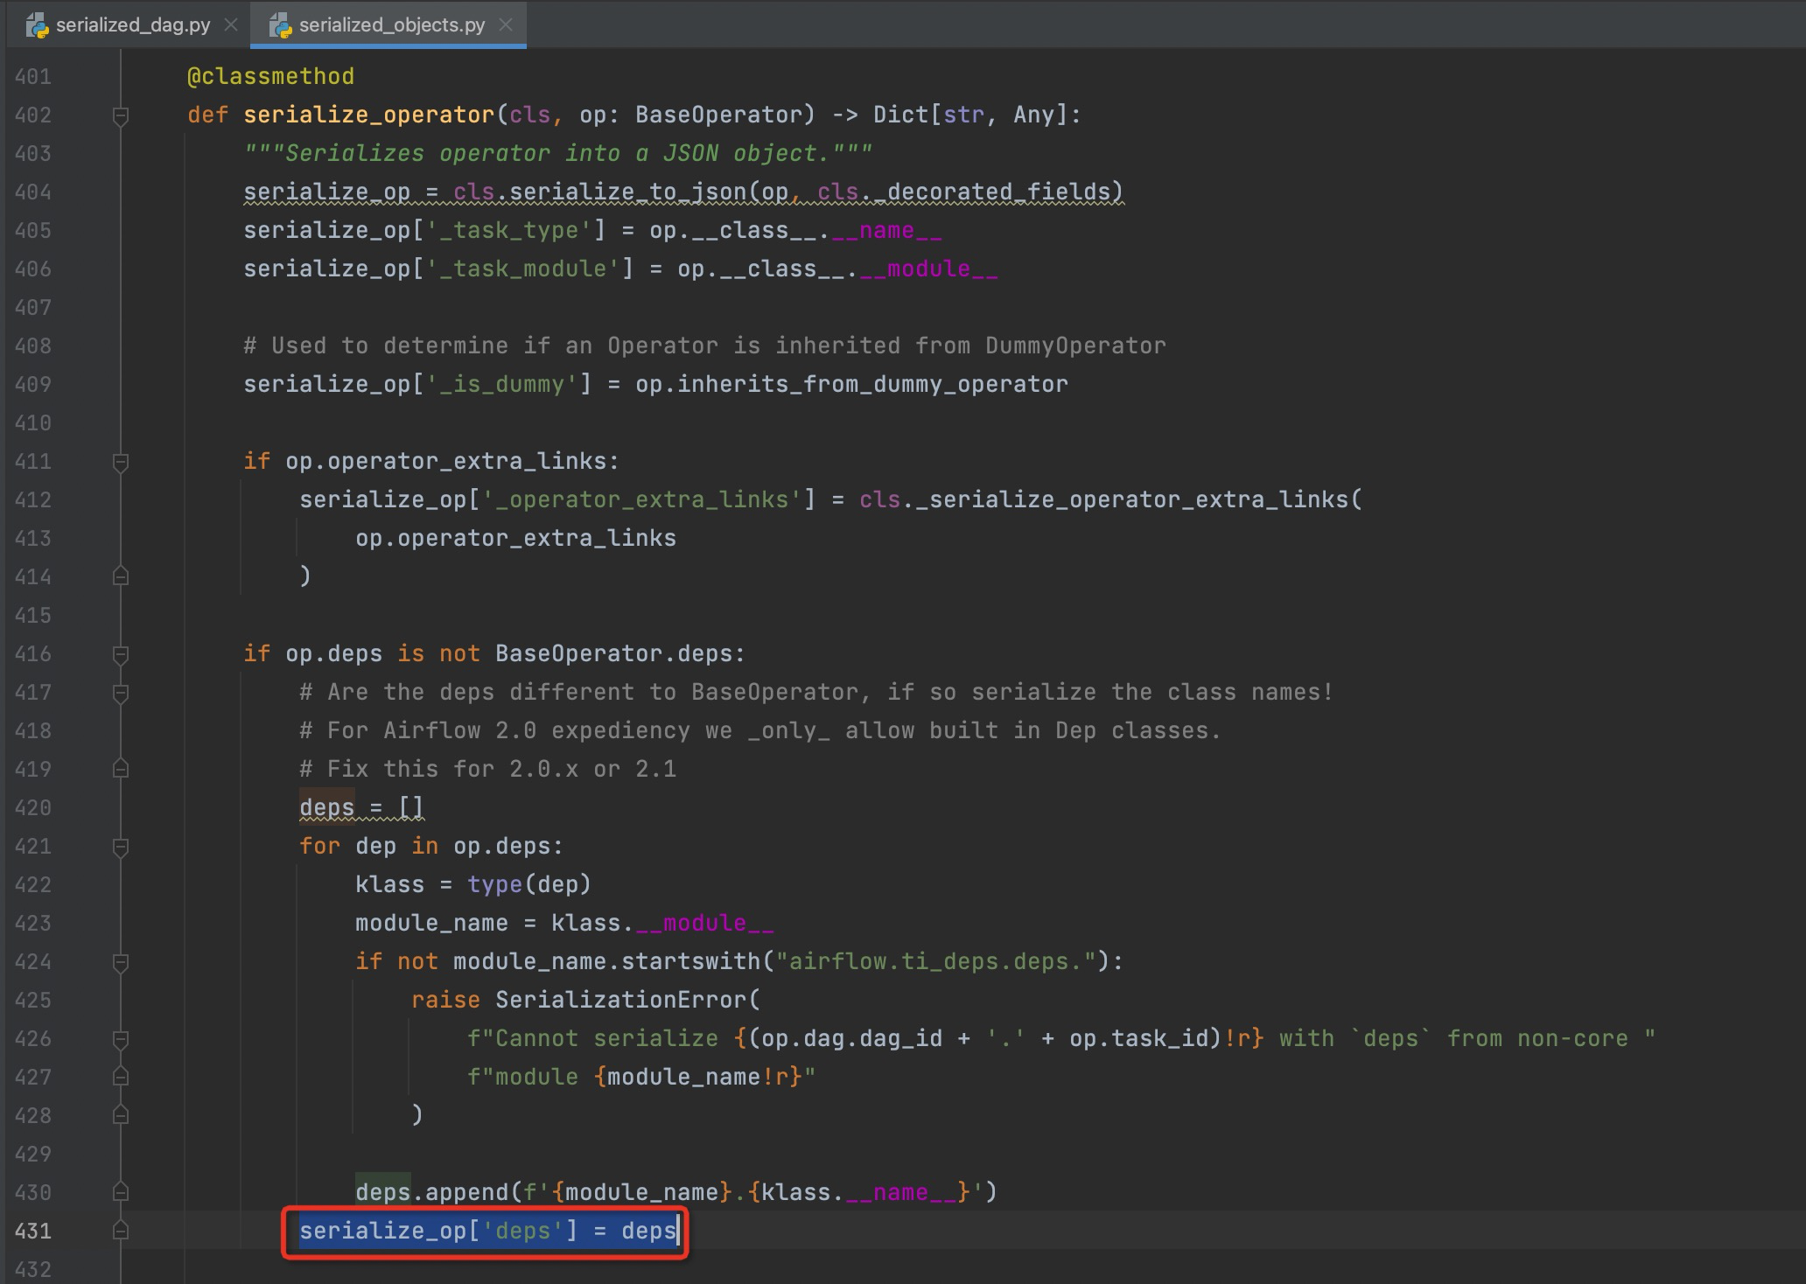This screenshot has height=1284, width=1806.
Task: Click Python file icon on serialized_objects.py tab
Action: pyautogui.click(x=281, y=25)
